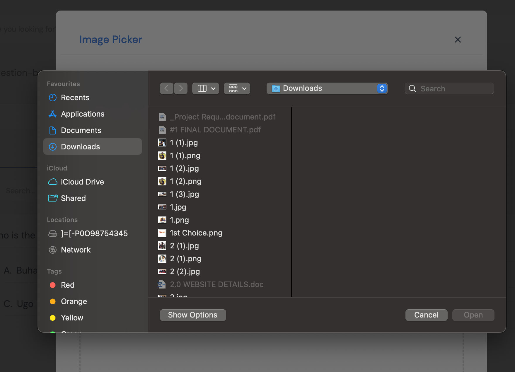Screen dimensions: 515x372
Task: Click the Applications sidebar icon
Action: click(x=53, y=114)
